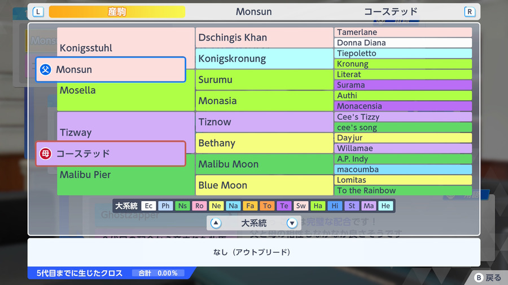Image resolution: width=508 pixels, height=285 pixels.
Task: Click the Te lineage color swatch
Action: pos(284,206)
